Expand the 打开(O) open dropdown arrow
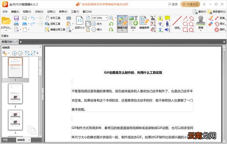The image size is (227, 144). coord(6,31)
